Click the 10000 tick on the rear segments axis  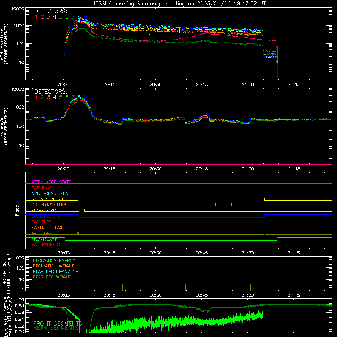pyautogui.click(x=18, y=89)
